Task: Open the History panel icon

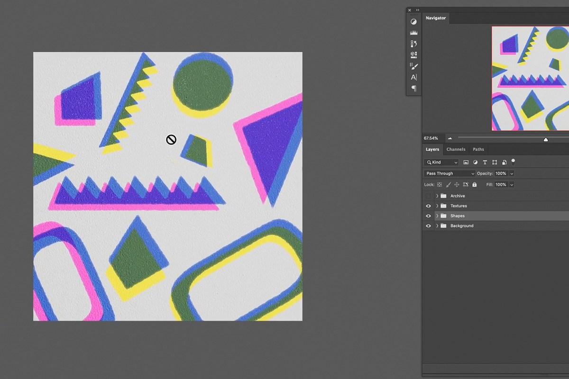Action: tap(413, 44)
